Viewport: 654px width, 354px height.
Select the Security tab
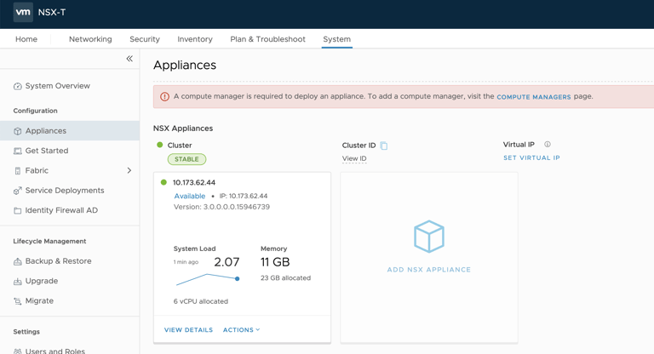tap(145, 39)
